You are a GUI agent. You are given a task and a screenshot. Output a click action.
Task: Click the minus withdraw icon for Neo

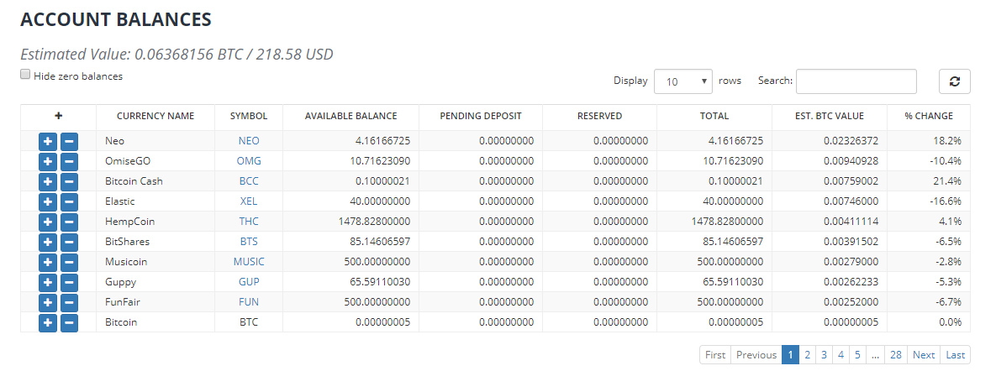(x=69, y=141)
